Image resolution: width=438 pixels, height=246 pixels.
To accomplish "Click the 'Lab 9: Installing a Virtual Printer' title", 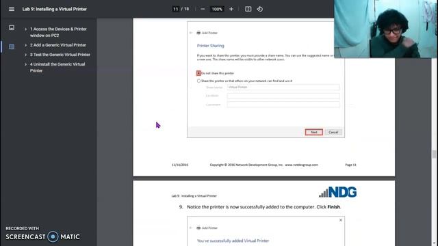I will [x=55, y=9].
